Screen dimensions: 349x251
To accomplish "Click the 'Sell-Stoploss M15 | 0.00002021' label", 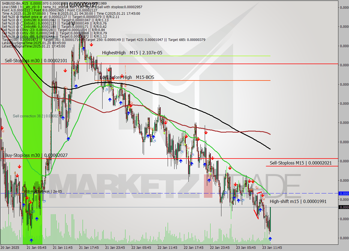I will (301, 163).
